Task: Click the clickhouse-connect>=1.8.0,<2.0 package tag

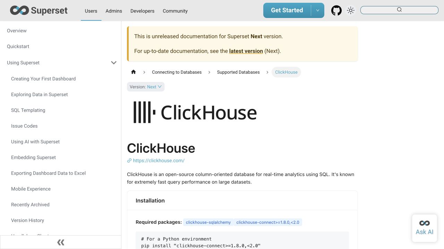Action: [x=268, y=222]
